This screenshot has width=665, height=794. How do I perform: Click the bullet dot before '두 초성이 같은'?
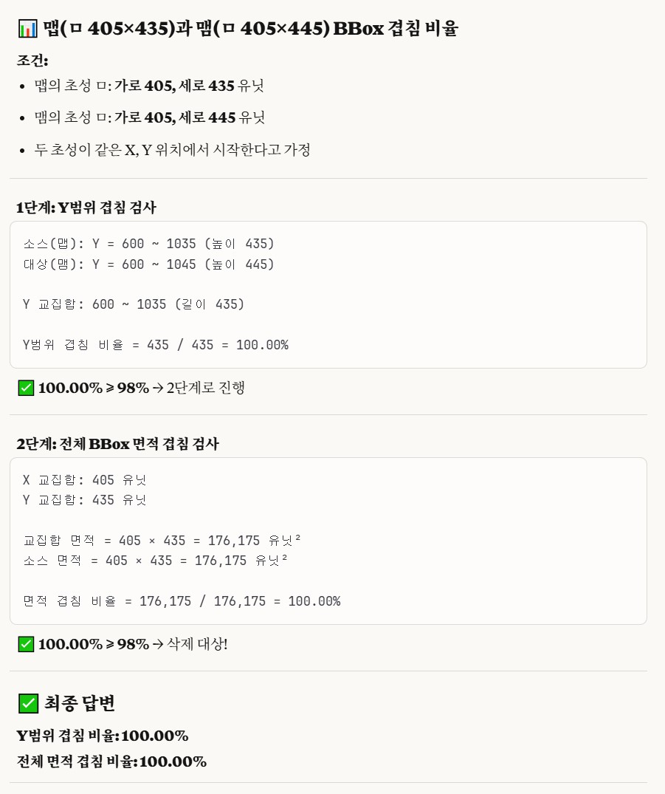point(21,151)
